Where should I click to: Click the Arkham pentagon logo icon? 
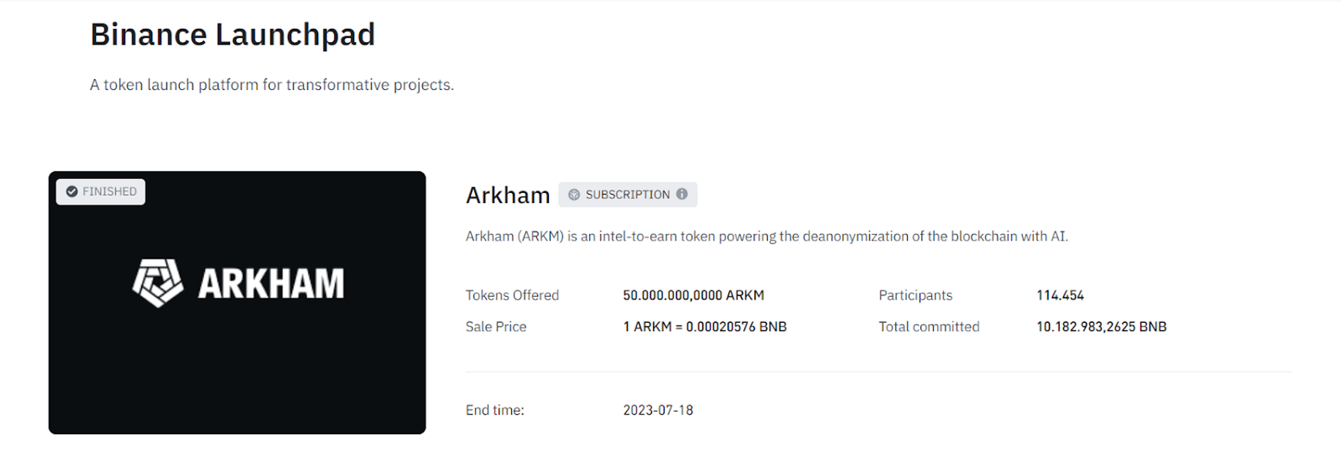point(158,283)
